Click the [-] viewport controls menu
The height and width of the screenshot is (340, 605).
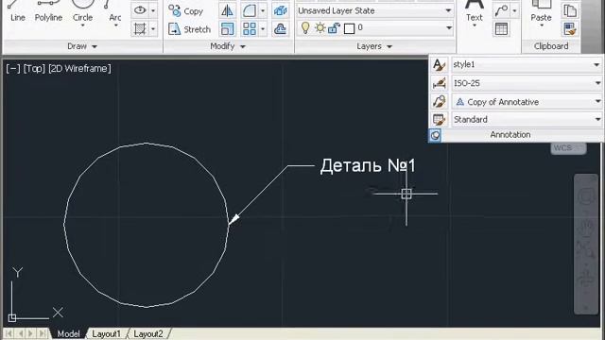[13, 69]
